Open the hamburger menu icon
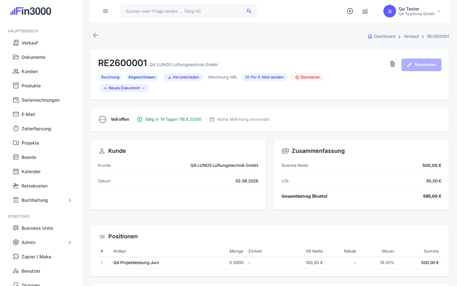 coord(105,11)
